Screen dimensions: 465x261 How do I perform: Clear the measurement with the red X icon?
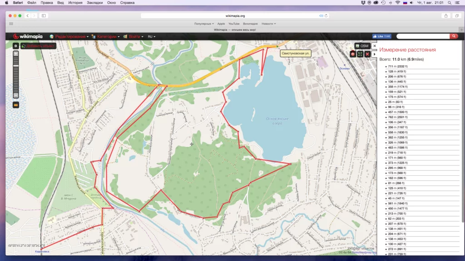click(x=367, y=54)
